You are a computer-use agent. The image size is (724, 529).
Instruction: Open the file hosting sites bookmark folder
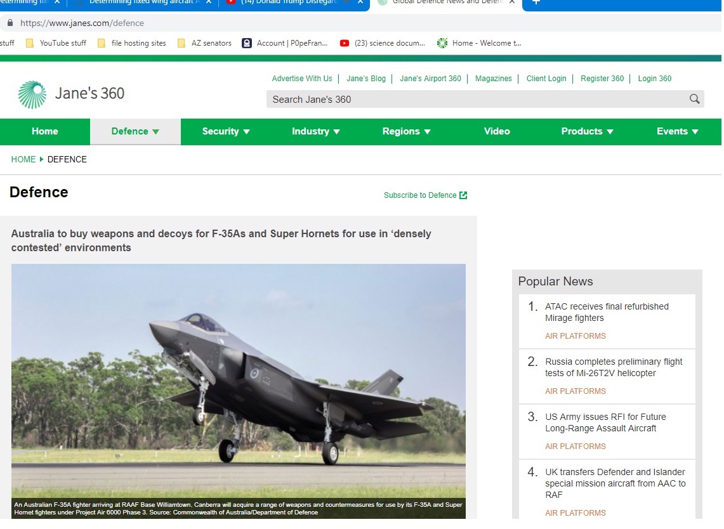click(132, 43)
